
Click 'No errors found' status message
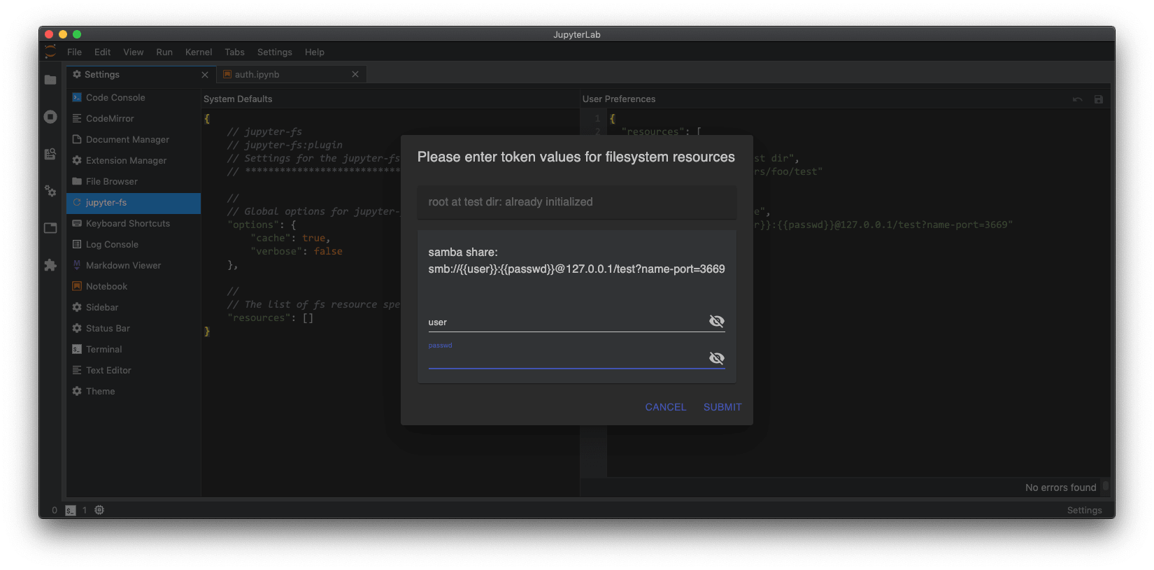coord(1061,487)
